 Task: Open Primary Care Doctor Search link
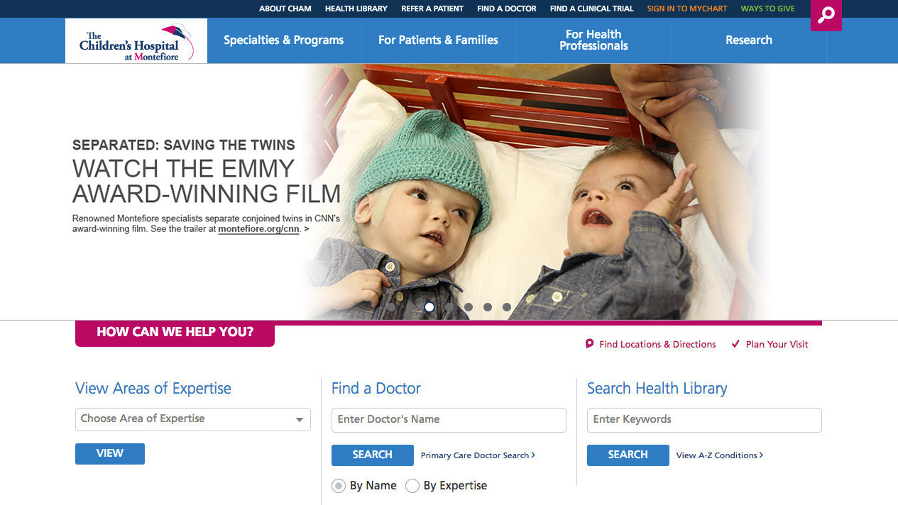coord(478,455)
